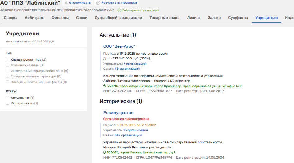
Task: Click period с 19.12.2025 по настоящее время
Action: pyautogui.click(x=142, y=54)
